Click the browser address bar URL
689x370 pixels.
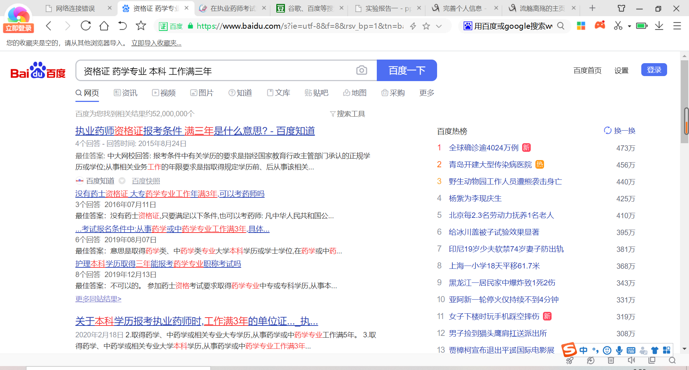300,26
